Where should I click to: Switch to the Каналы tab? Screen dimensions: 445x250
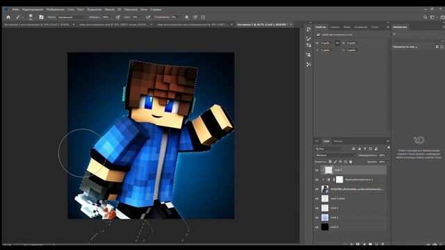point(338,141)
